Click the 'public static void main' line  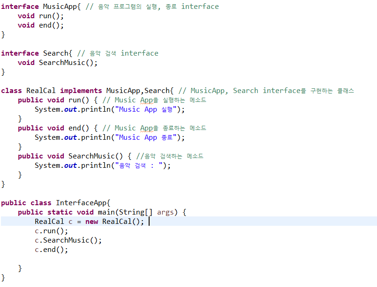pos(102,212)
